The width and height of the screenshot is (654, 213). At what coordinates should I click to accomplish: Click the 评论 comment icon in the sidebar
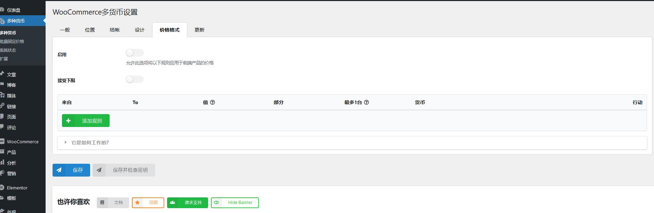coord(2,127)
